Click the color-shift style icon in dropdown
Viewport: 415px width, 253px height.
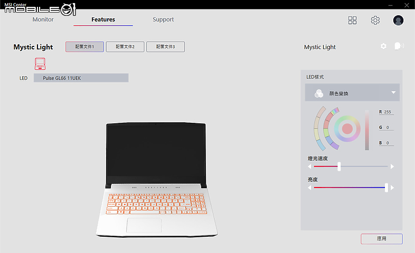pos(319,93)
